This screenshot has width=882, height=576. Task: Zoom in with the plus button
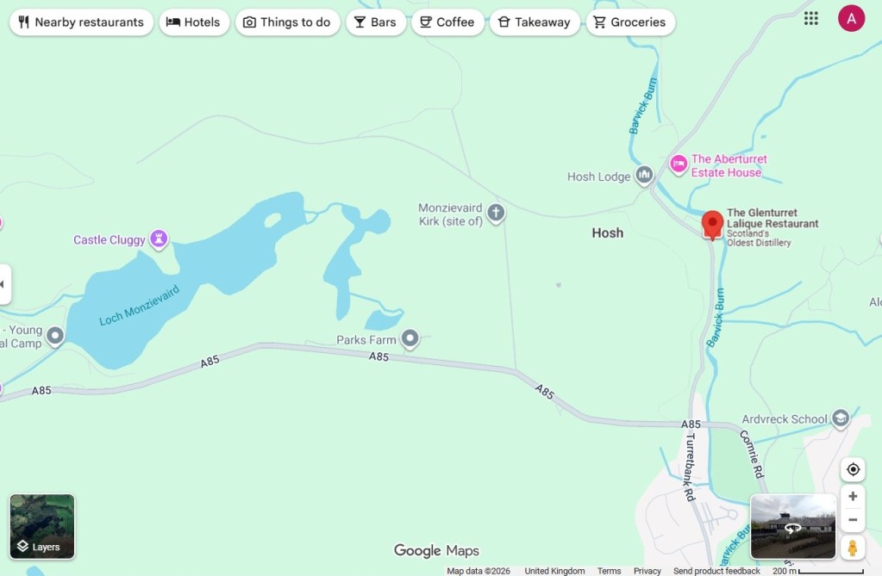click(853, 496)
